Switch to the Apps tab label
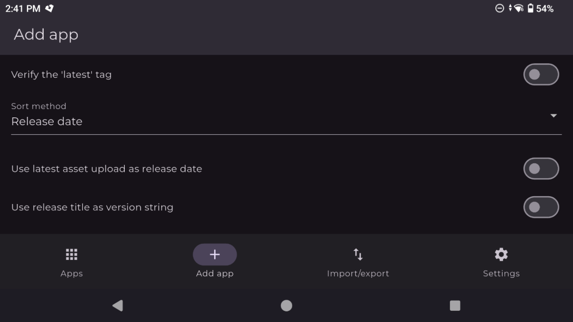Viewport: 573px width, 322px height. [72, 273]
